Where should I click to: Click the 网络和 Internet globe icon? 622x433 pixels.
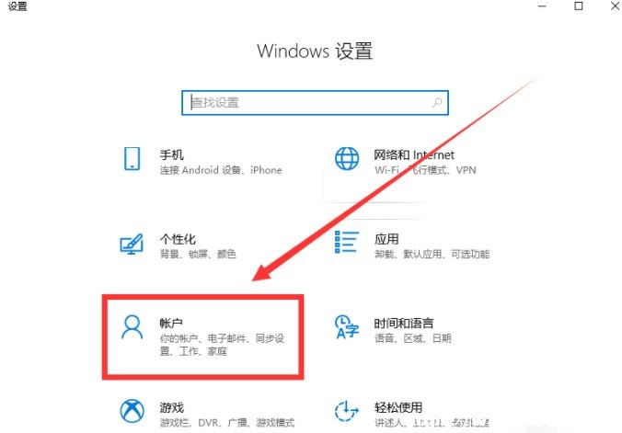point(347,159)
